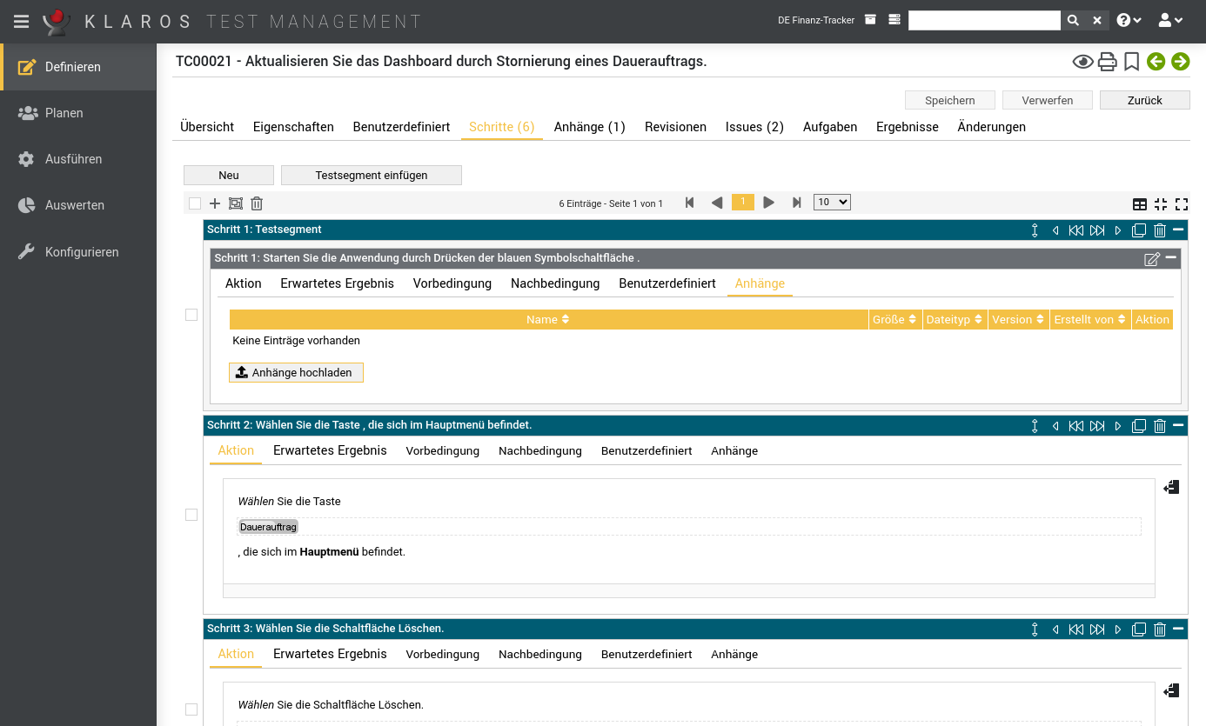Open the page size dropdown showing 10
Viewport: 1206px width, 726px height.
[x=832, y=203]
